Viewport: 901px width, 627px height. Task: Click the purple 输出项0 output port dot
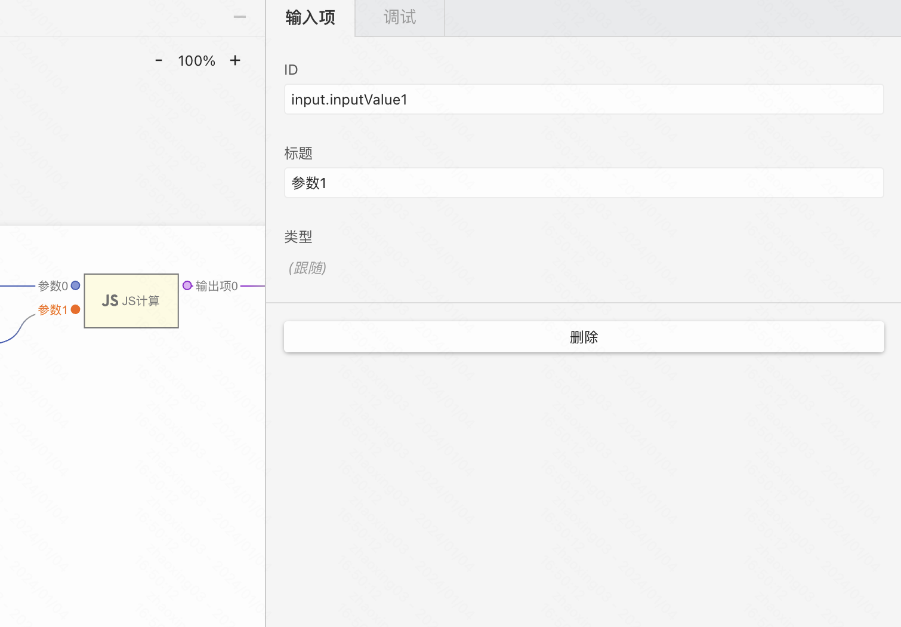[187, 285]
